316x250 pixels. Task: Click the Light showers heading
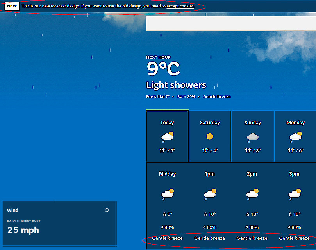[x=176, y=85]
